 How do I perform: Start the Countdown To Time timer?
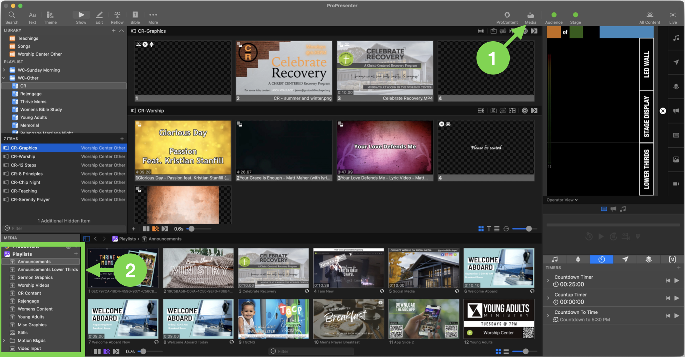click(677, 316)
